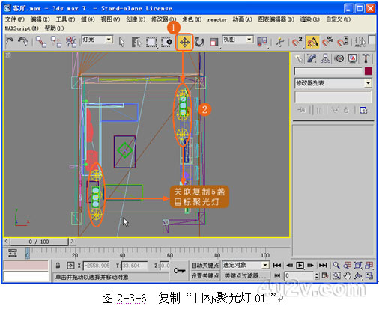
Task: Toggle the Angle Snap icon
Action: coord(312,42)
